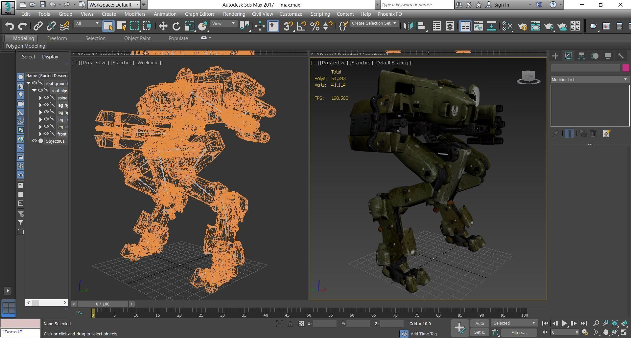Screen dimensions: 631x338
Task: Click the Set K. button
Action: coord(479,332)
